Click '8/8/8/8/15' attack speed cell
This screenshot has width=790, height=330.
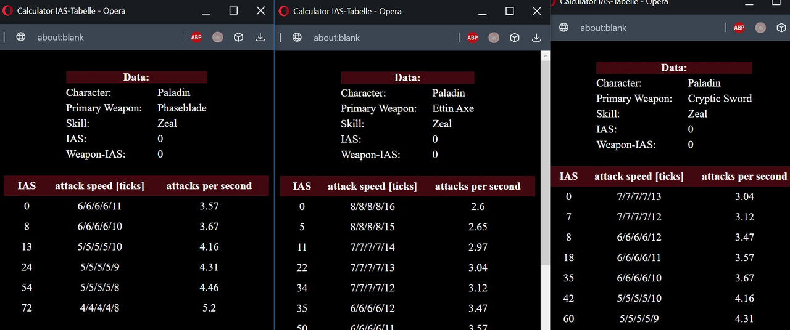click(372, 227)
